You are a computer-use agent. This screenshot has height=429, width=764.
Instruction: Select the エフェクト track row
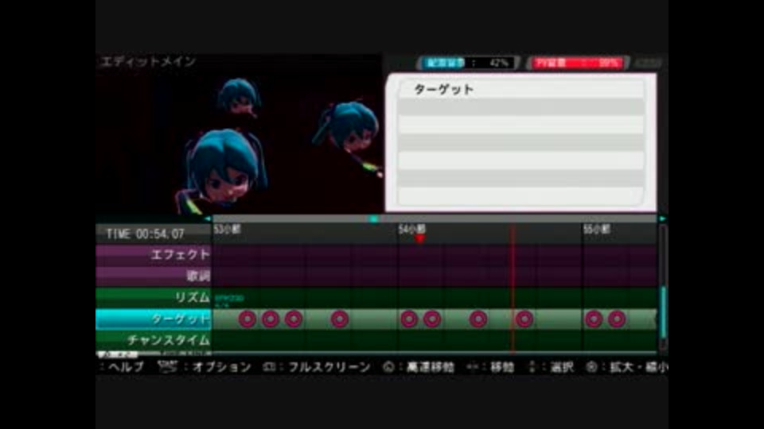376,254
